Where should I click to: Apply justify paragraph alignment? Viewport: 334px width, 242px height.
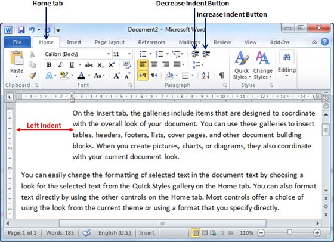[x=177, y=64]
